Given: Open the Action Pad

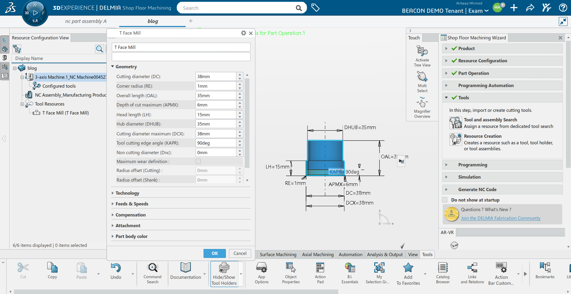Looking at the screenshot, I should (320, 273).
